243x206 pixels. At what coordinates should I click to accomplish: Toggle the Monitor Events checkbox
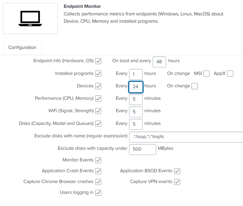point(98,160)
